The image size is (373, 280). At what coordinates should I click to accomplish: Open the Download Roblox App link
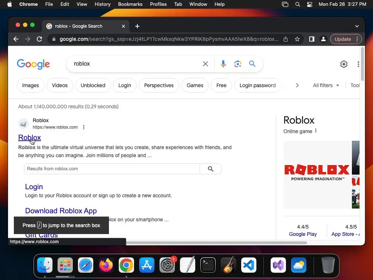click(x=61, y=211)
